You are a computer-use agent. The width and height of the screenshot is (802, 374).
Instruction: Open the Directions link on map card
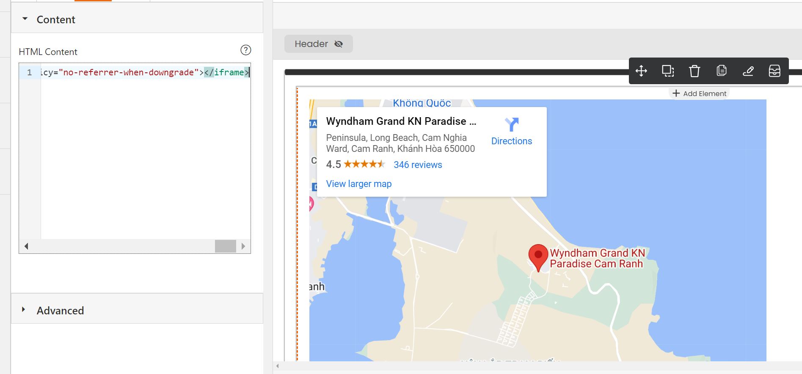point(512,141)
